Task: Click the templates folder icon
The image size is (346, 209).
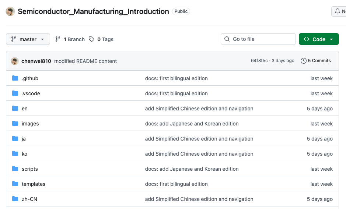Action: tap(15, 184)
